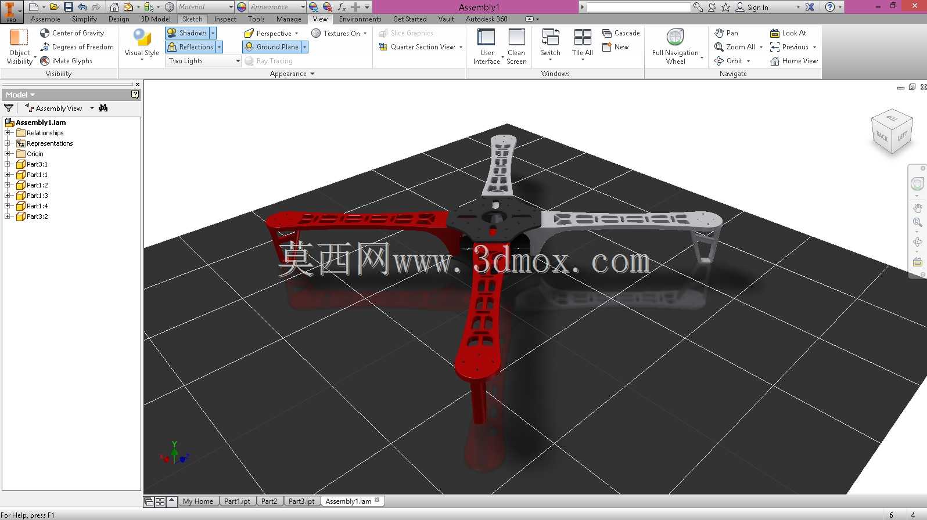Select Part3:1 in the browser

point(37,164)
